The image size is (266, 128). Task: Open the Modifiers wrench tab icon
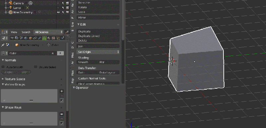click(x=40, y=38)
